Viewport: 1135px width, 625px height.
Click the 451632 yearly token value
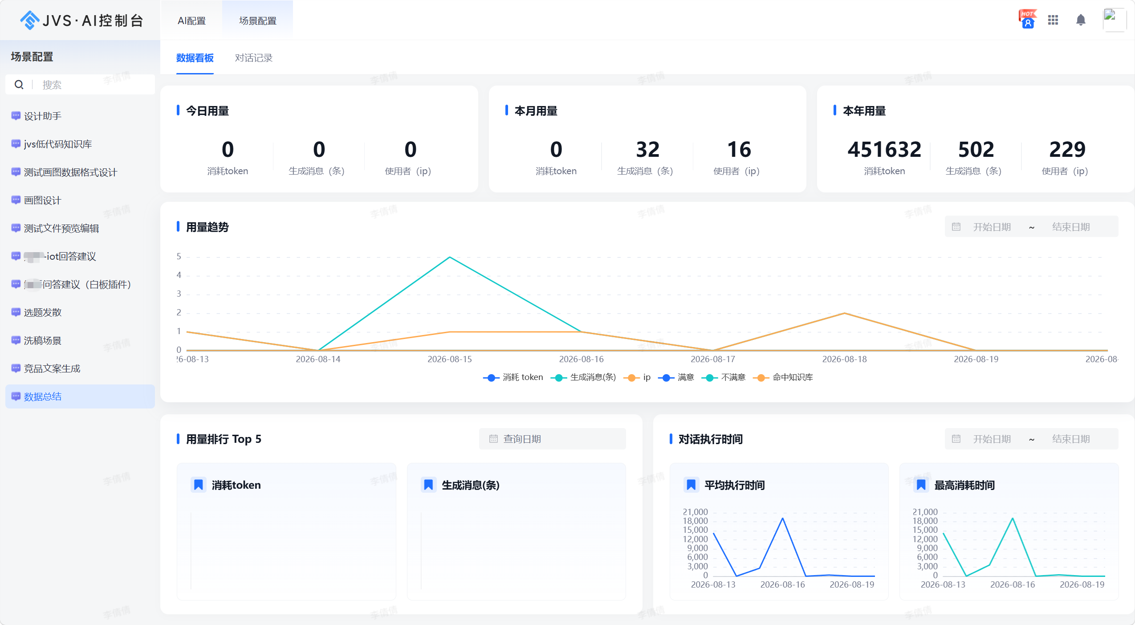coord(884,149)
